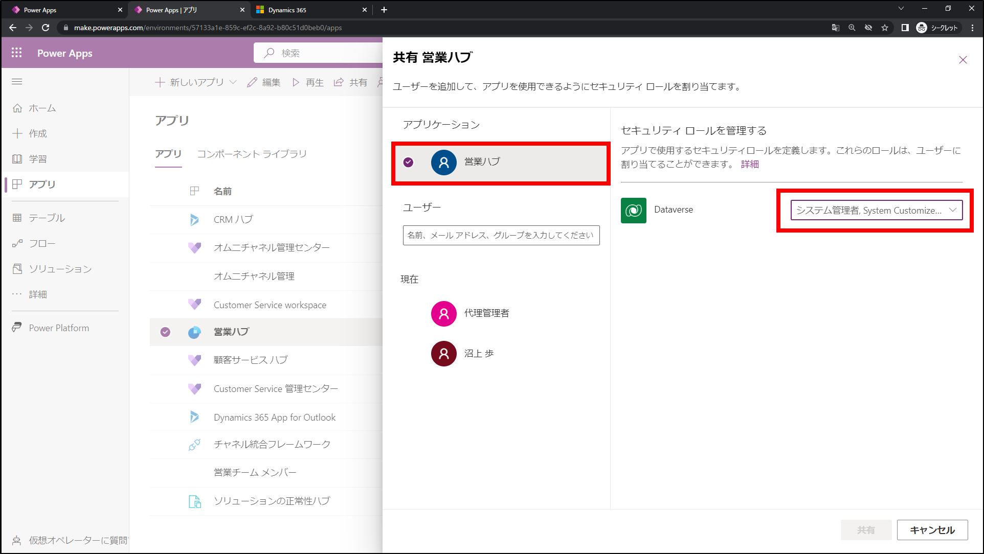Viewport: 984px width, 554px height.
Task: Toggle the 営業ハブ application checkmark in panel
Action: click(x=408, y=163)
